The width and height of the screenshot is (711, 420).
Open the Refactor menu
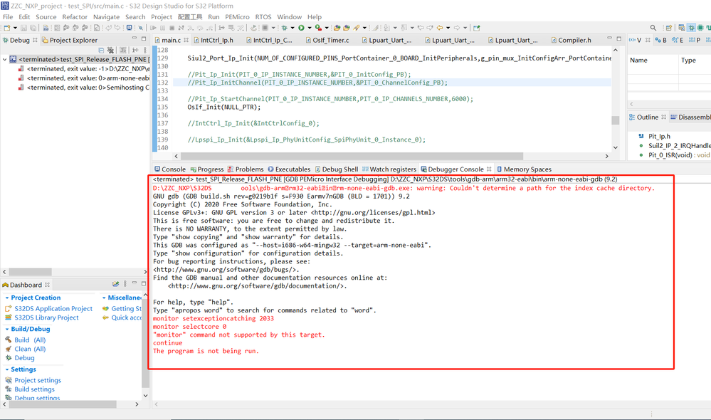coord(75,17)
